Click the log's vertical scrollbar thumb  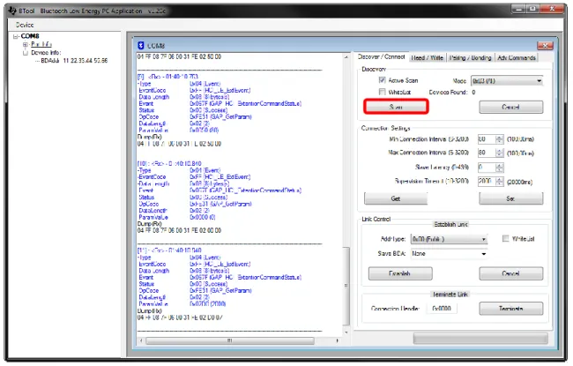pos(346,287)
